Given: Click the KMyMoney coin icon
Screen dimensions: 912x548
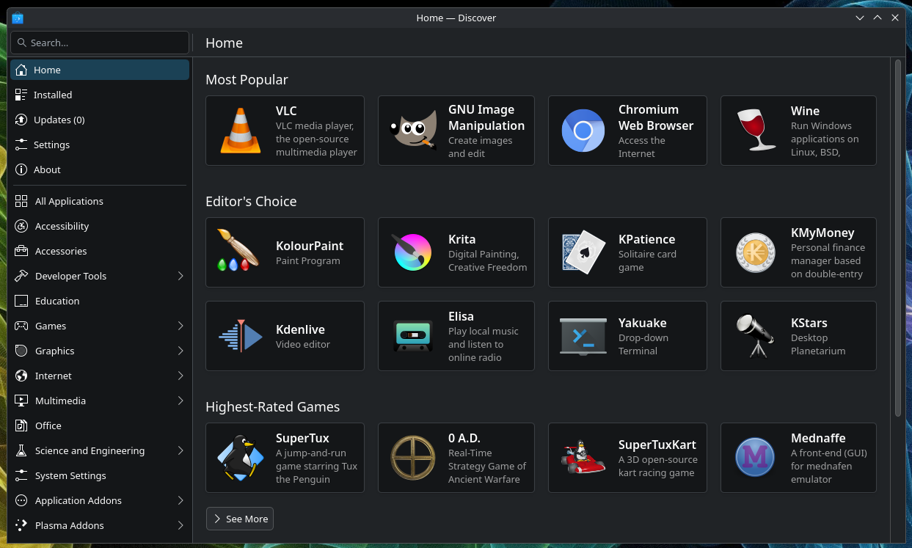Looking at the screenshot, I should point(756,252).
